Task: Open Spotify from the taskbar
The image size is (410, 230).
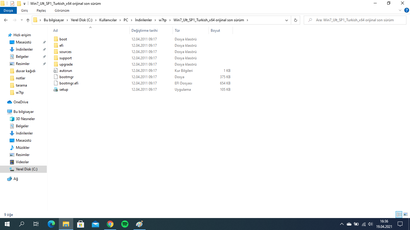Action: coord(125,224)
